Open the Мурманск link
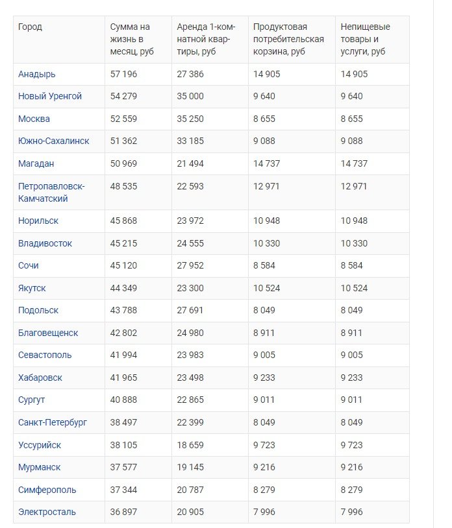This screenshot has width=452, height=528. click(40, 467)
